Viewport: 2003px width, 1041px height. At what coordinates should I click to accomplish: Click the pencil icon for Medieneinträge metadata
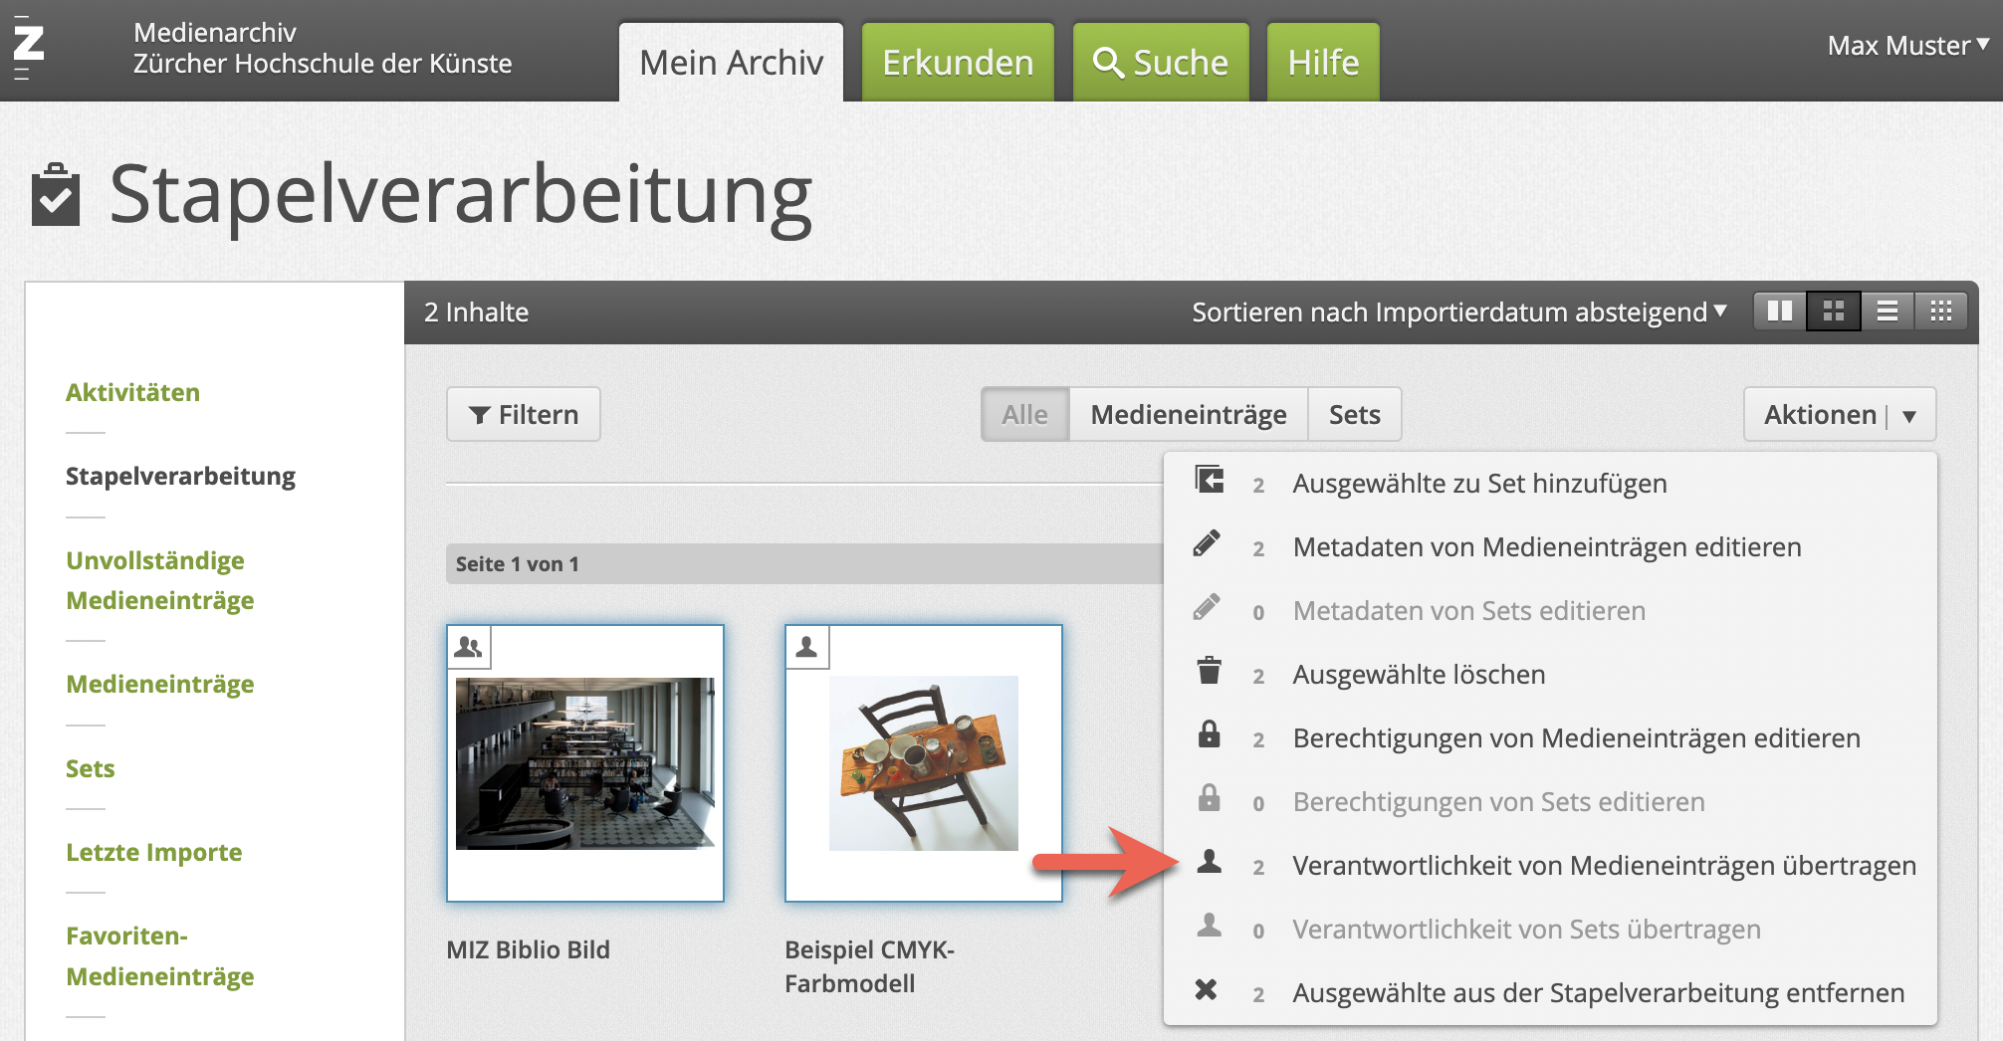[1207, 544]
